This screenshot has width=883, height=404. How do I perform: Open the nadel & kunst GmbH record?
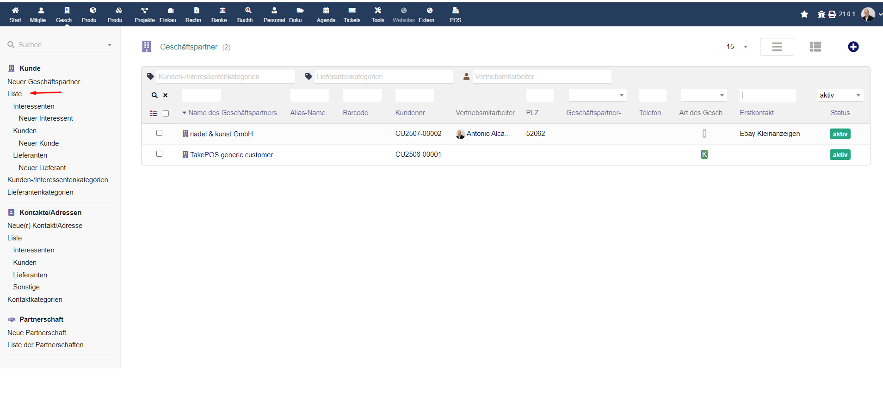click(x=221, y=134)
